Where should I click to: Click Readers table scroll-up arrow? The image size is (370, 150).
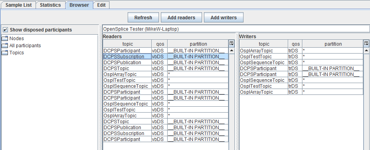click(232, 50)
